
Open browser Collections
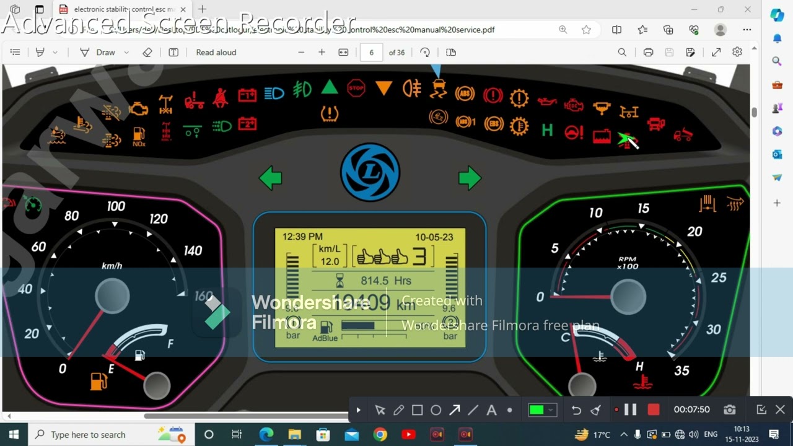(x=668, y=30)
